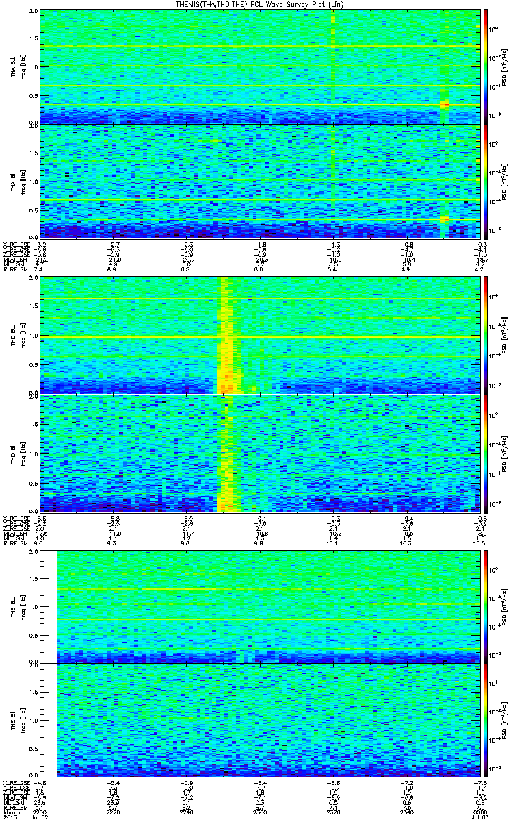Click the color bar beside THA B-perpendicular panel

(486, 66)
